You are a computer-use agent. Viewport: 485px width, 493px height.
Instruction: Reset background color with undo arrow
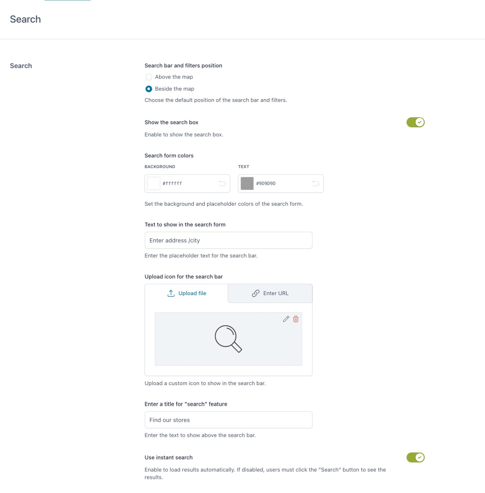tap(222, 183)
